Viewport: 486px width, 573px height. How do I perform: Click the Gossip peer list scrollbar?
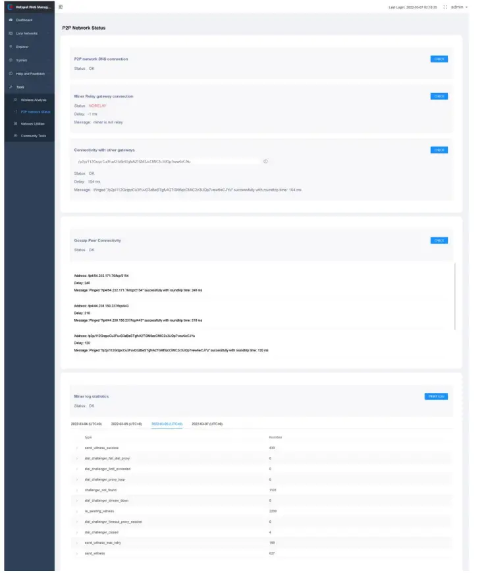coord(454,296)
